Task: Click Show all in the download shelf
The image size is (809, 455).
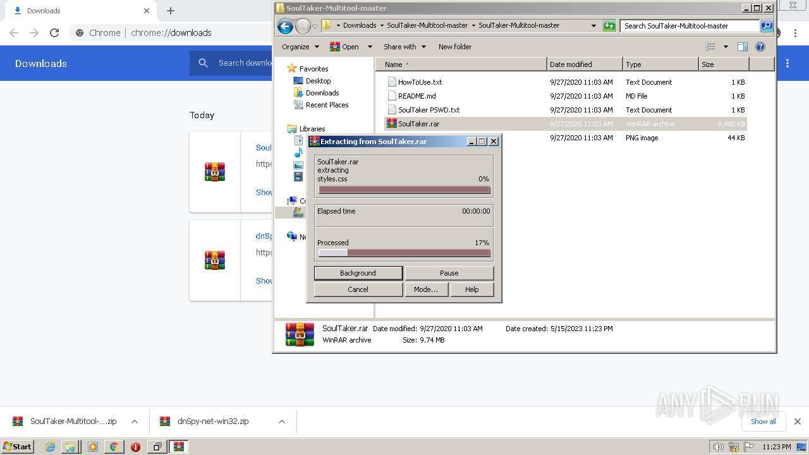Action: click(763, 422)
